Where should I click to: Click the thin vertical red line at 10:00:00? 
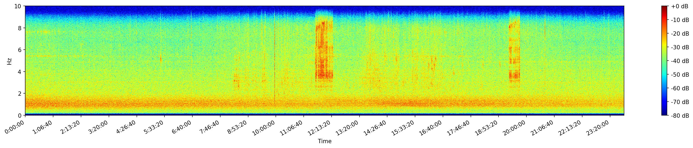[x=275, y=67]
